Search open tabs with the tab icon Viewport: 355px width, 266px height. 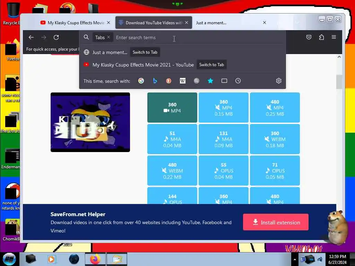tap(224, 81)
